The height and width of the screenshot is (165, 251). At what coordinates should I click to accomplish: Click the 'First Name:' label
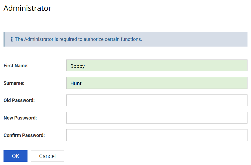coord(16,65)
